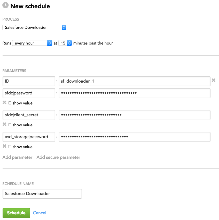Click the sf_downloader_1 value field

pyautogui.click(x=135, y=81)
